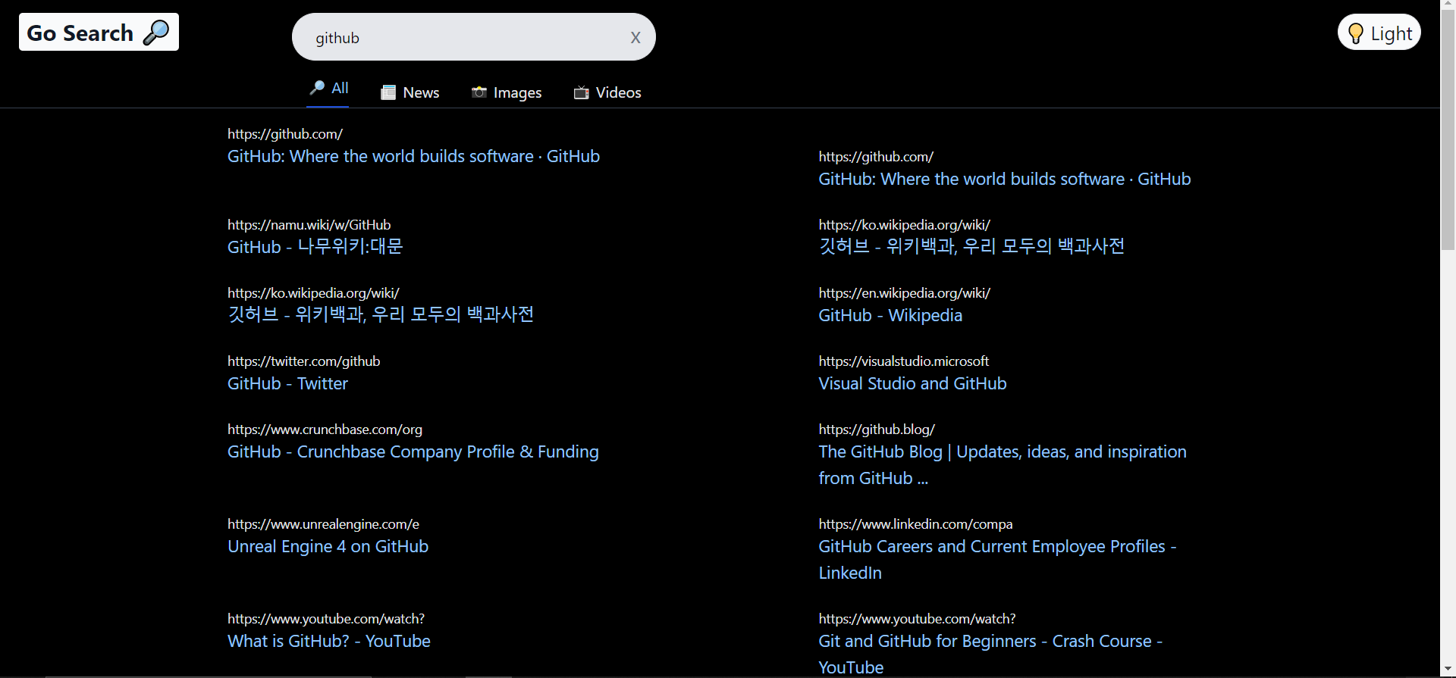Open Git and GitHub for Beginners result

point(990,654)
